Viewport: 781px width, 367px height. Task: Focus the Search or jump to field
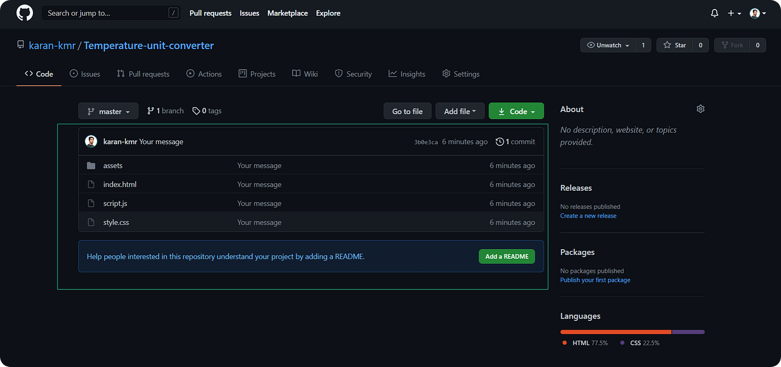pyautogui.click(x=111, y=13)
